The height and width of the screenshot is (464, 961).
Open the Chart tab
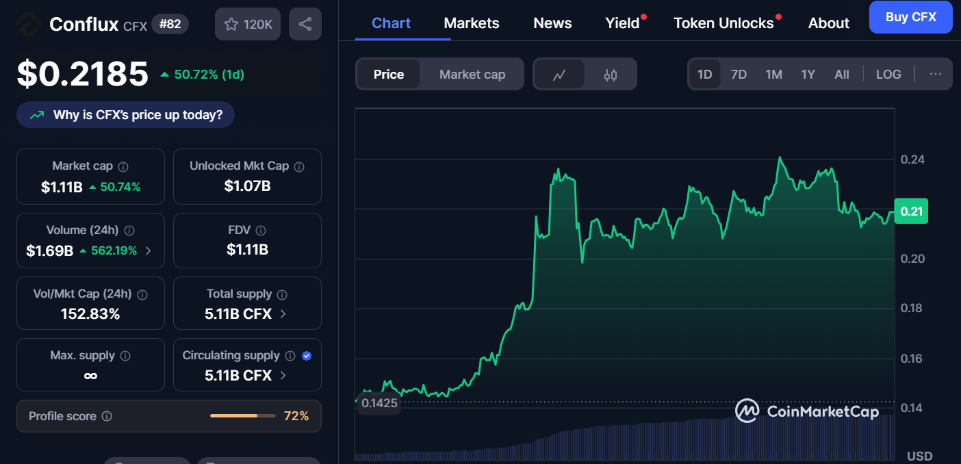[392, 23]
